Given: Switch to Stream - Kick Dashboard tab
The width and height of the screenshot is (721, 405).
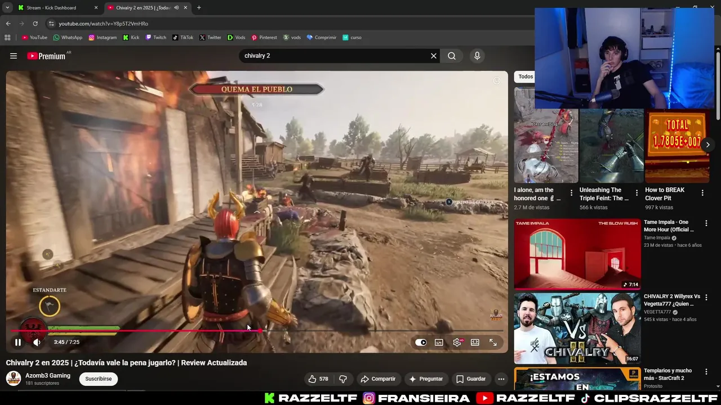Looking at the screenshot, I should tap(51, 8).
